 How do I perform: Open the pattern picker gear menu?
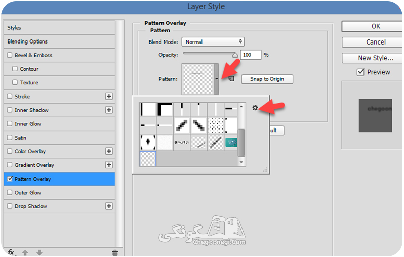click(x=255, y=108)
